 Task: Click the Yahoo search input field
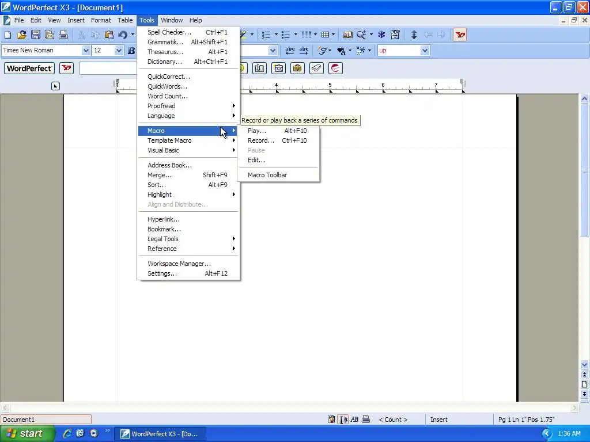tap(108, 68)
